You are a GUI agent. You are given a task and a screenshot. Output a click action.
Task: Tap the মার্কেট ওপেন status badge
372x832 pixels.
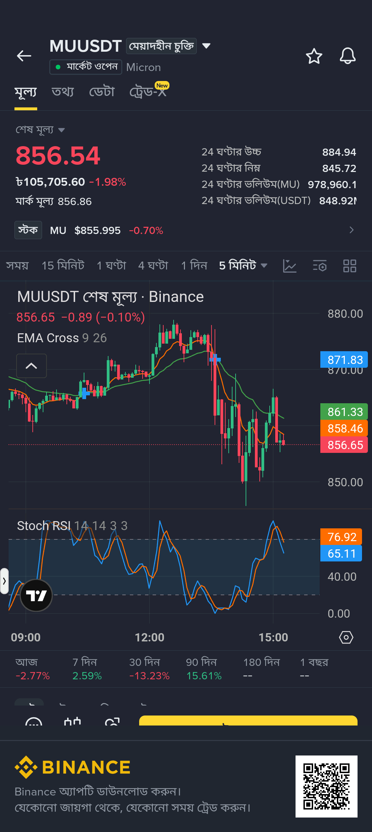click(x=86, y=67)
